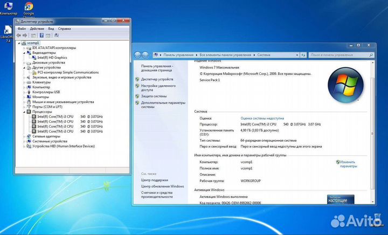Open address bar history dropdown in System window
The height and width of the screenshot is (235, 388).
pos(297,55)
